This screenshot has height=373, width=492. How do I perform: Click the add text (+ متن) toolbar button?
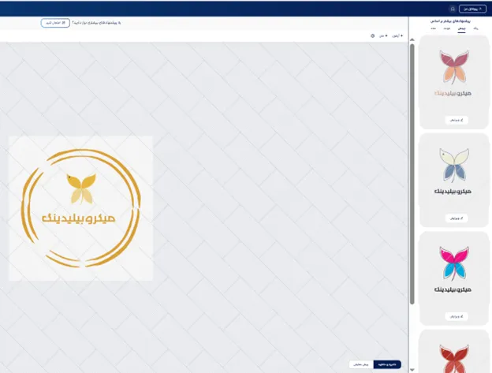tap(383, 36)
